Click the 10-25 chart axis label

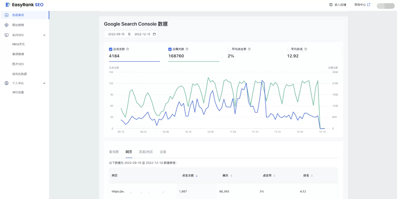[211, 132]
